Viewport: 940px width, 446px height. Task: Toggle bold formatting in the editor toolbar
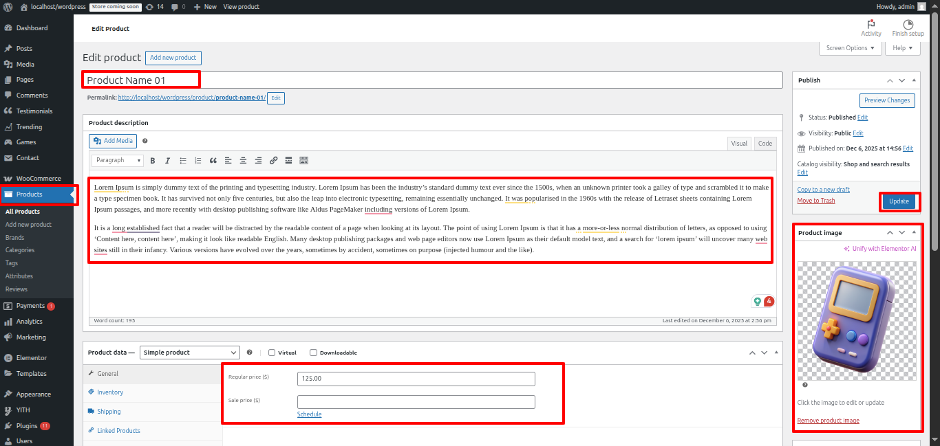point(152,161)
